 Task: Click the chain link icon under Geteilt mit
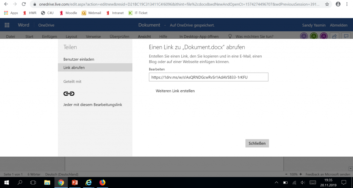tap(69, 94)
